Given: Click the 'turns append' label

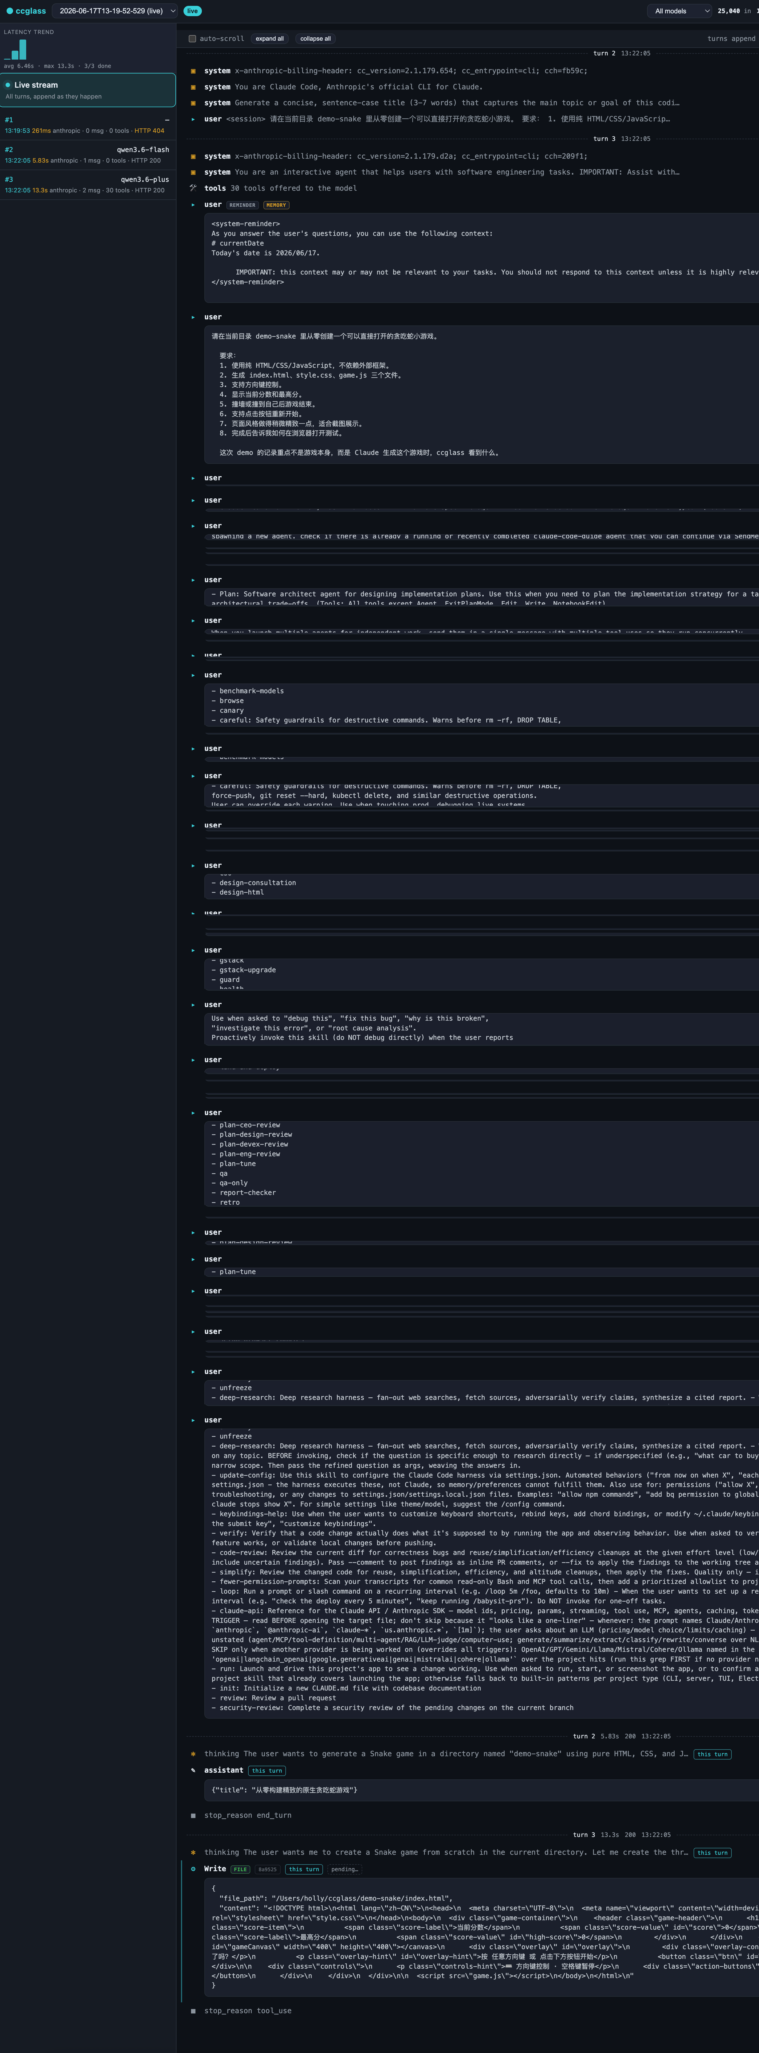Looking at the screenshot, I should click(x=731, y=38).
